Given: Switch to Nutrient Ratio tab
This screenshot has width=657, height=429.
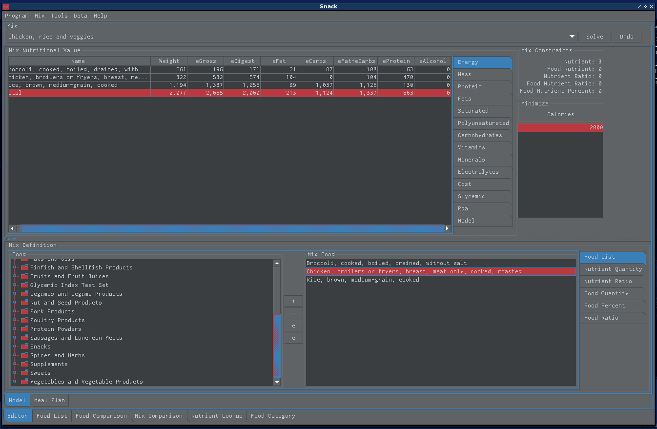Looking at the screenshot, I should pyautogui.click(x=613, y=282).
